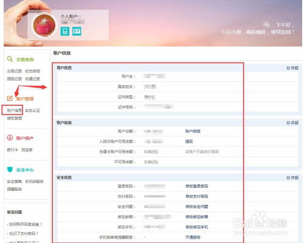Click the shield icon beside 安全中心
The width and height of the screenshot is (304, 243).
coord(10,170)
